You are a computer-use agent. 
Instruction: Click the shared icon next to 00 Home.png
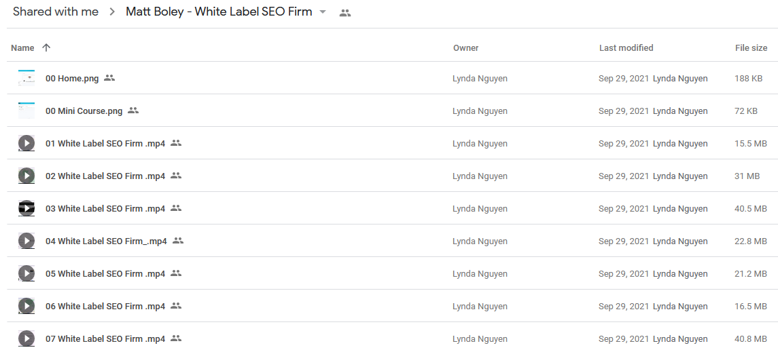(x=109, y=78)
